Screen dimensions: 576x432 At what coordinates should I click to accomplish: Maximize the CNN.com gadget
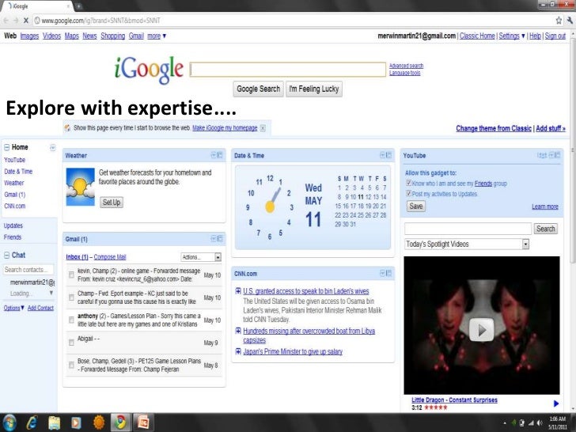pos(389,273)
